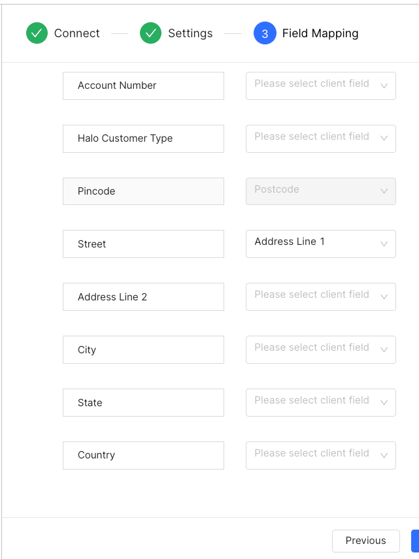Expand client field dropdown for Address Line 2

point(320,296)
